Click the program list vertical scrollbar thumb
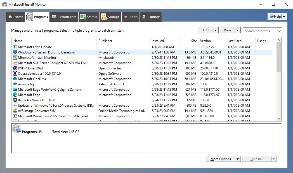This screenshot has height=173, width=293. click(x=279, y=57)
